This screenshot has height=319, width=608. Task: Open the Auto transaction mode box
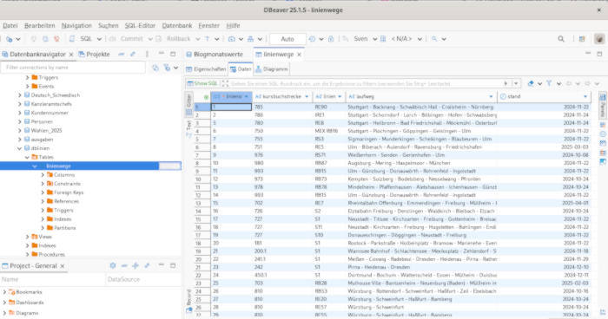287,39
